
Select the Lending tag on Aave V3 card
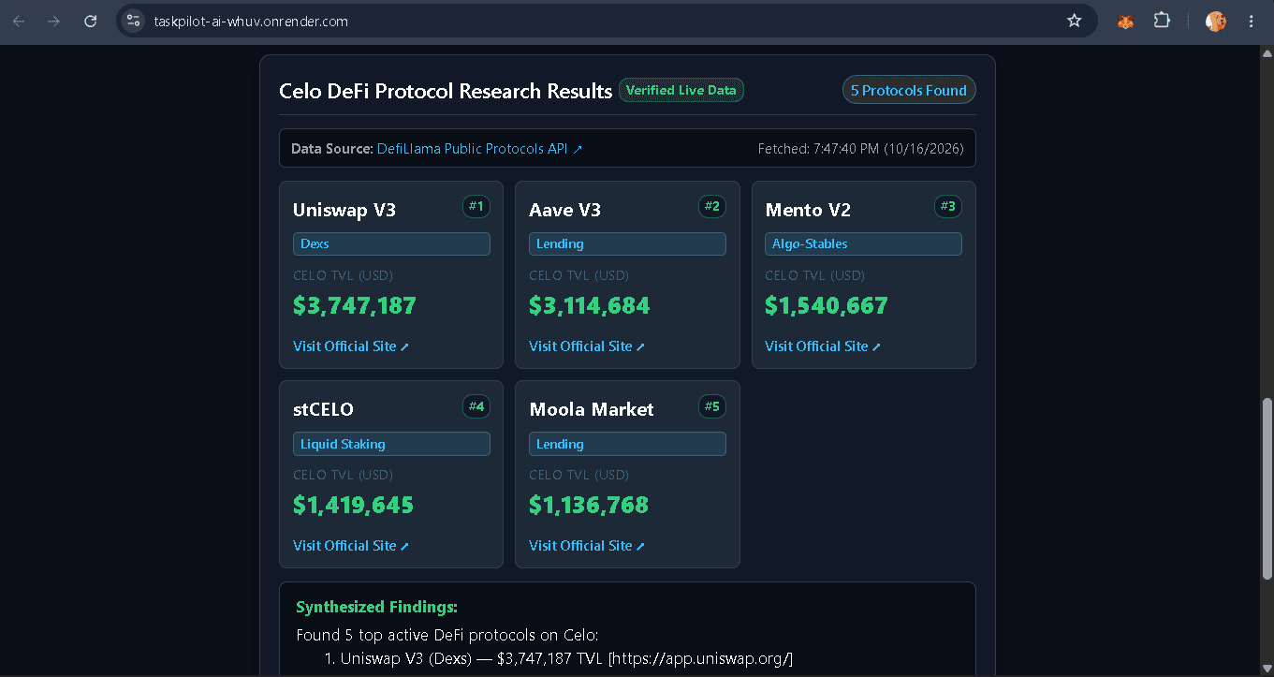coord(627,243)
